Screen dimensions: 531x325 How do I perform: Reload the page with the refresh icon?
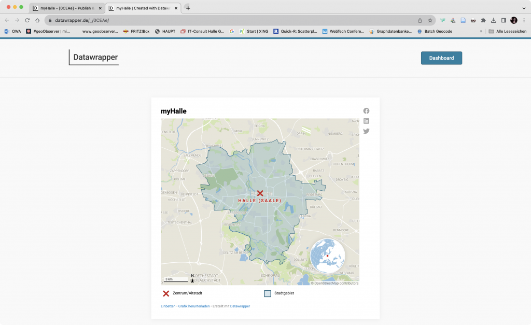point(27,21)
